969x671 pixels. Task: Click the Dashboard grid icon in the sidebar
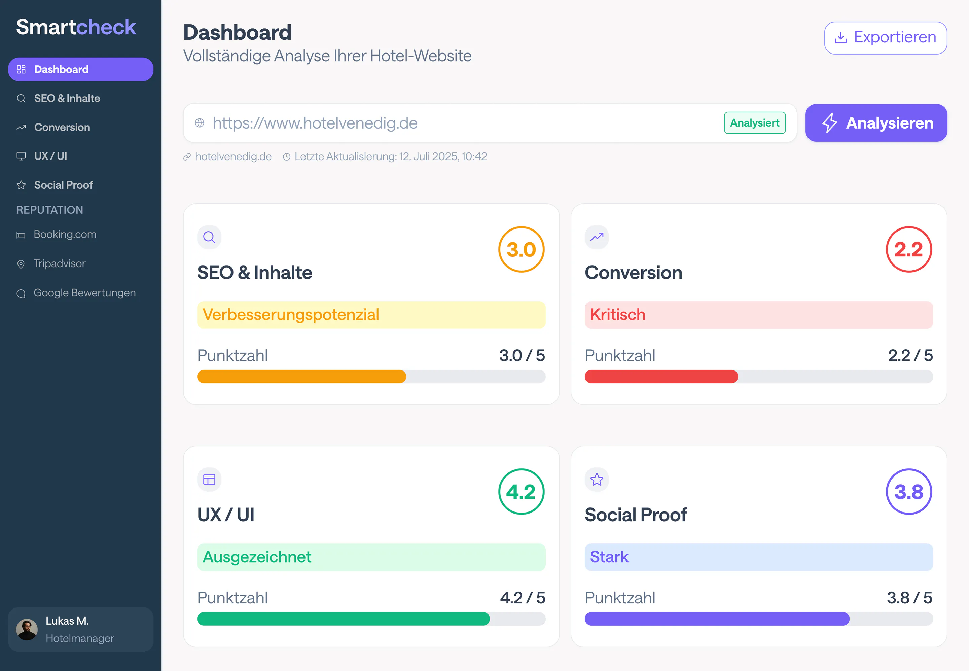(x=21, y=69)
